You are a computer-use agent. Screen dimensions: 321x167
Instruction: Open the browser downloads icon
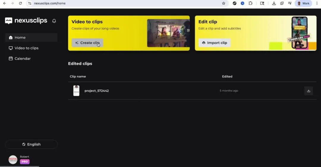274,3
